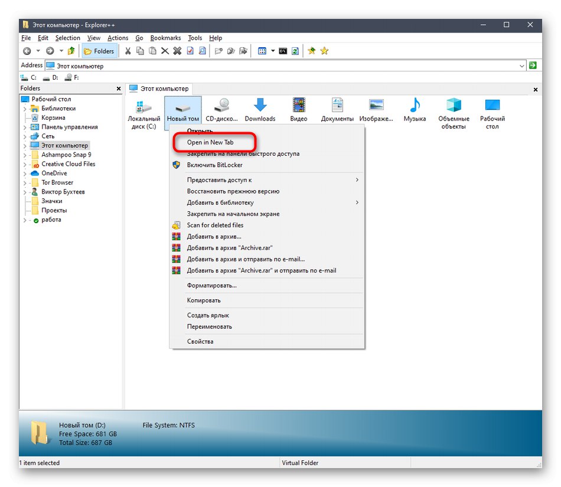Select Корзина in folder tree
Image resolution: width=561 pixels, height=487 pixels.
pos(53,117)
